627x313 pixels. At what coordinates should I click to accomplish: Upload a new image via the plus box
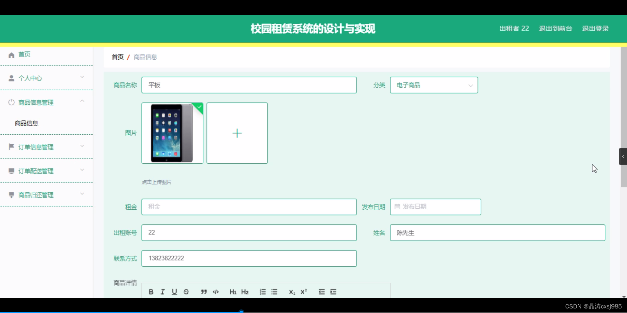(x=237, y=133)
